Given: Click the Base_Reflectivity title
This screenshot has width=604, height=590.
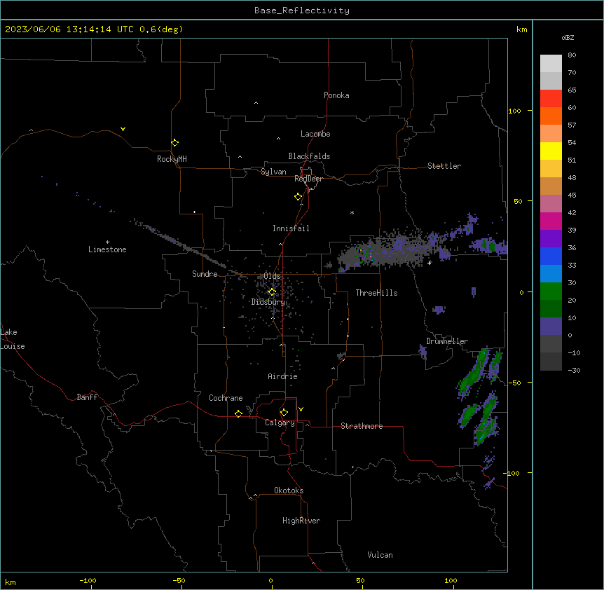Looking at the screenshot, I should click(302, 11).
